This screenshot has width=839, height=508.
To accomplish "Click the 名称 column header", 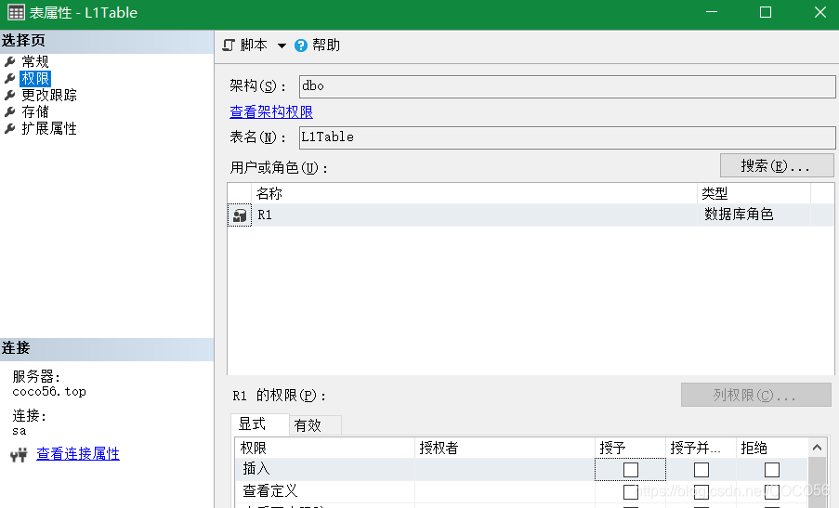I will [x=474, y=193].
